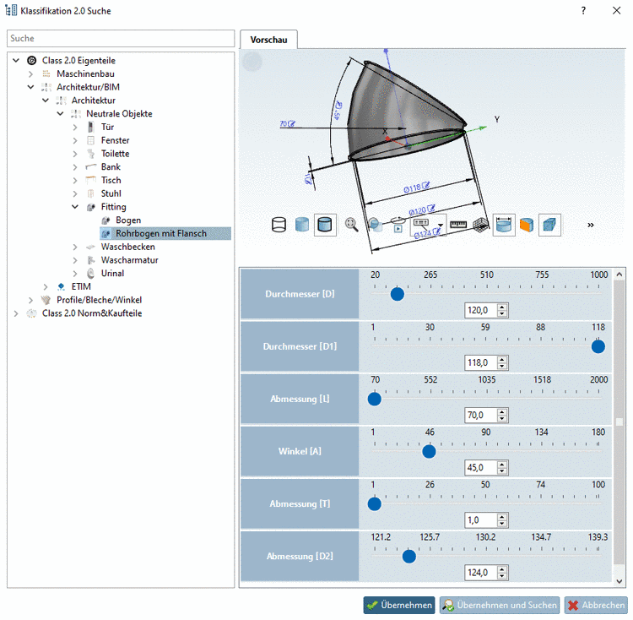Click Bogen item icon in tree

[x=106, y=220]
